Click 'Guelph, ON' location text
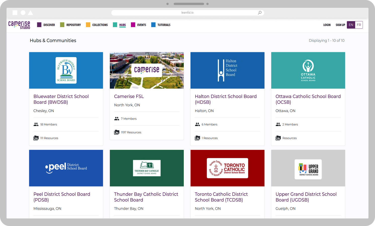Image resolution: width=375 pixels, height=226 pixels. 286,208
